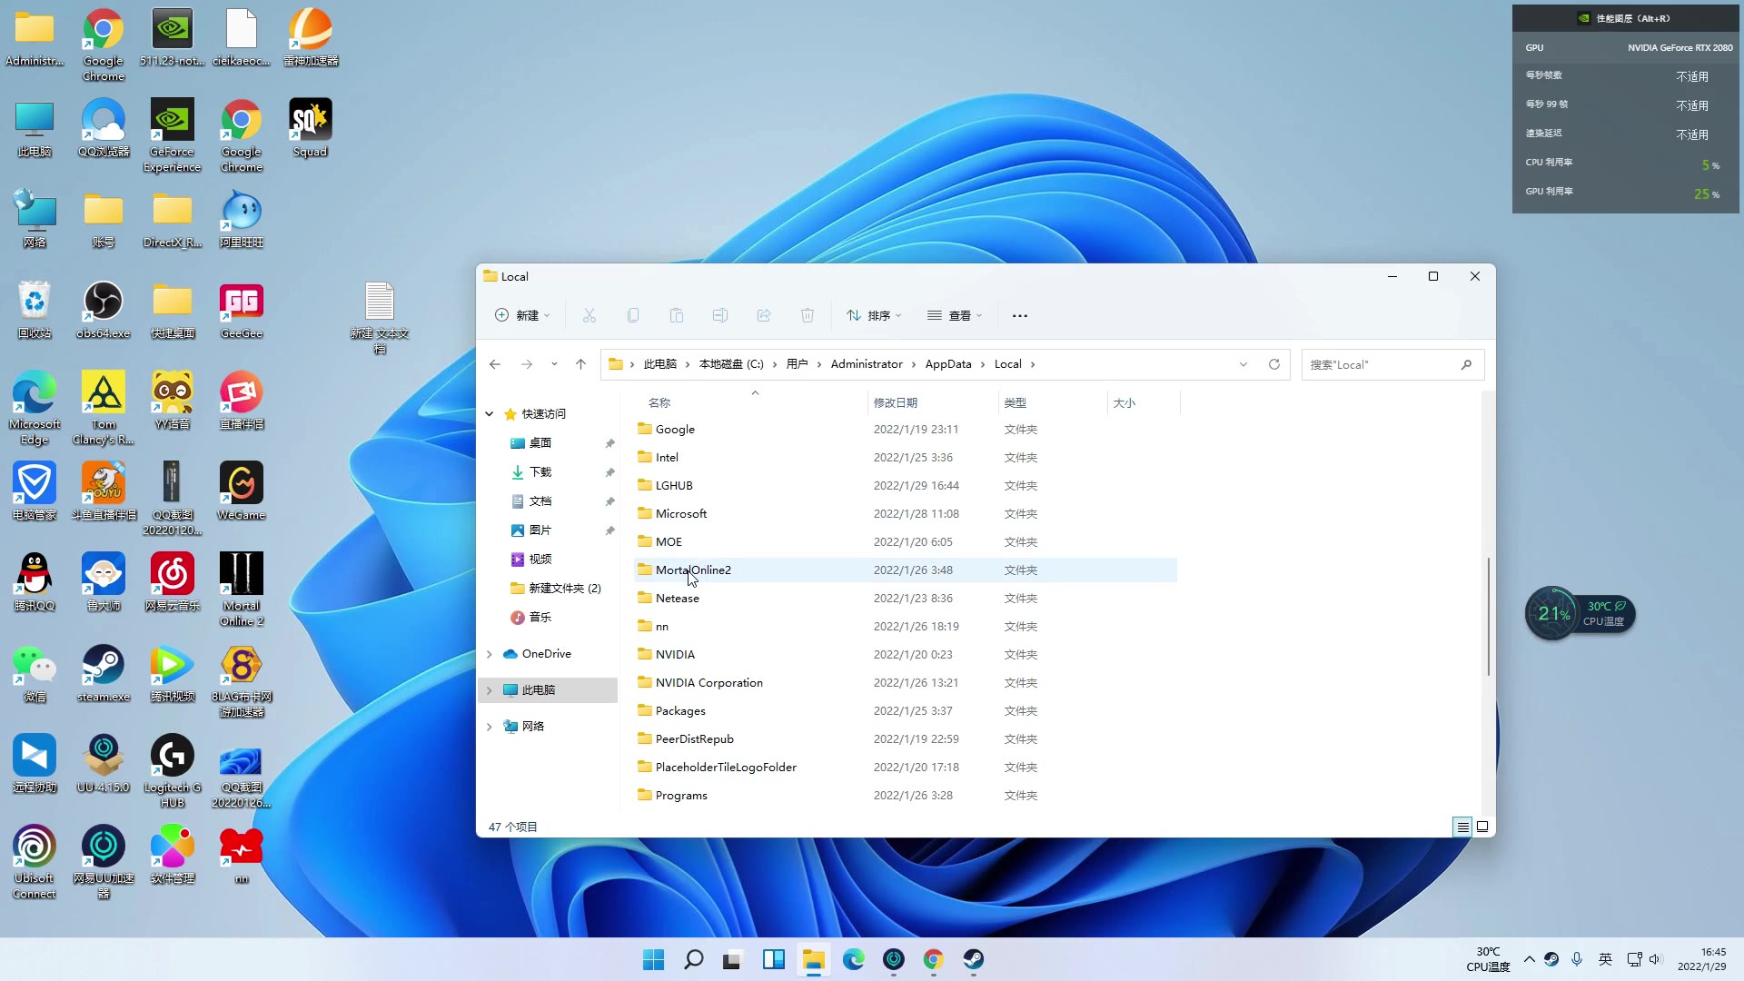Select the WeGame desktop icon
The width and height of the screenshot is (1744, 981).
click(x=242, y=491)
